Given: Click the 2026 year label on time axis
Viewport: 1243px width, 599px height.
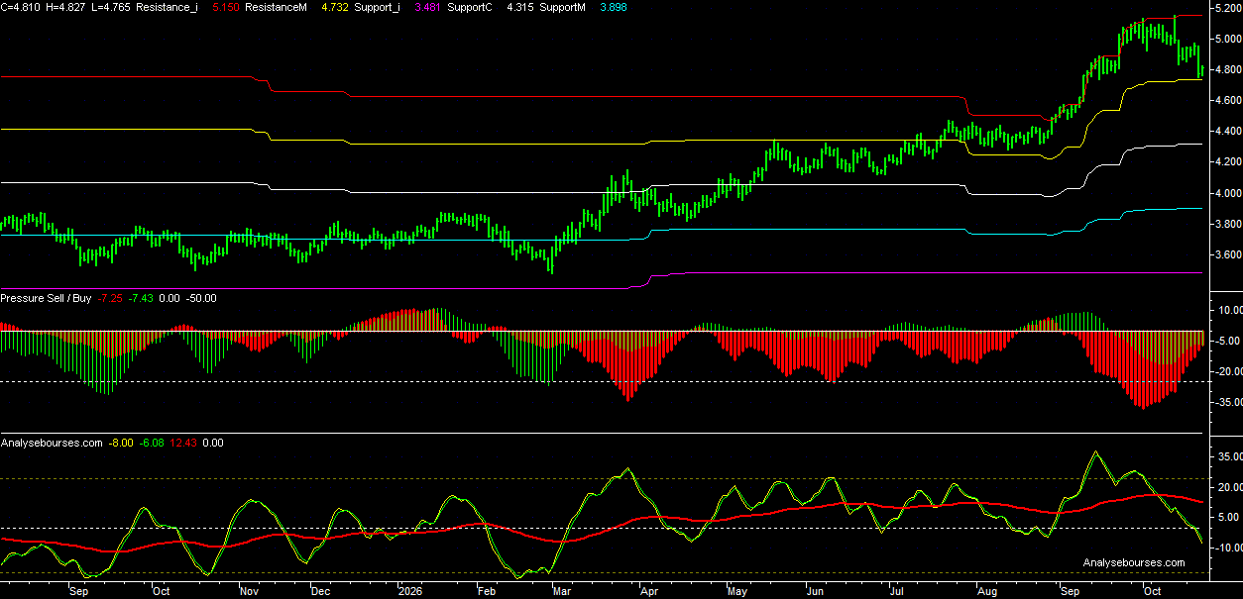Looking at the screenshot, I should click(x=409, y=591).
